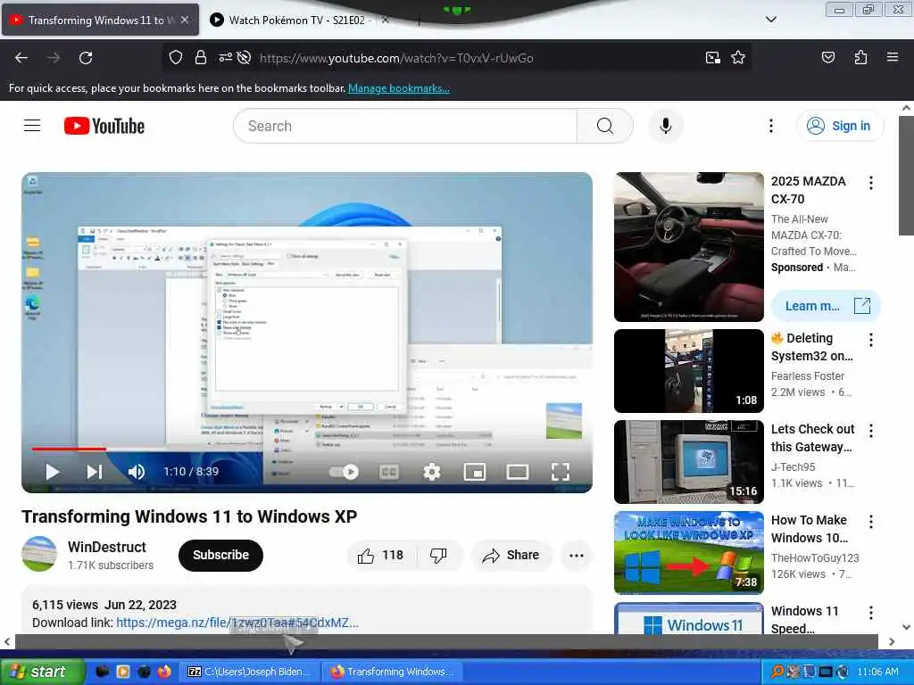Bookmark this page with the star icon
This screenshot has width=914, height=685.
point(738,57)
